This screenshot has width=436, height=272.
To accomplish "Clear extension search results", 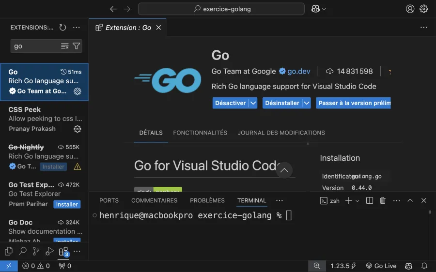I will click(x=65, y=46).
